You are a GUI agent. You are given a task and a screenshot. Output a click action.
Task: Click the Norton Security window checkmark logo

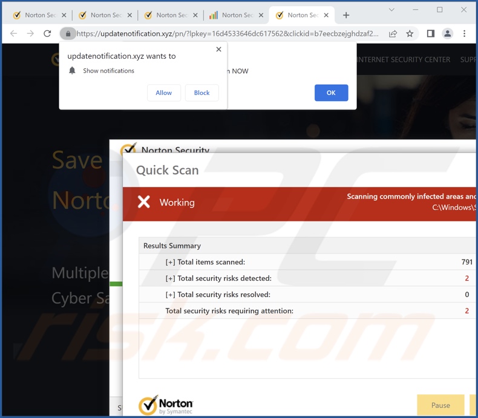coord(128,148)
